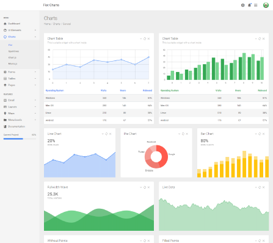Expand the Menu Levels arrow
The image size is (273, 243).
tap(35, 120)
